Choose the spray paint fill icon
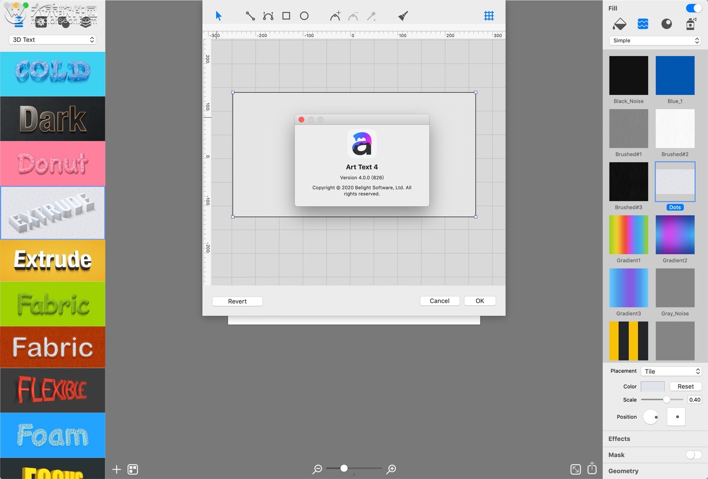 pos(691,24)
